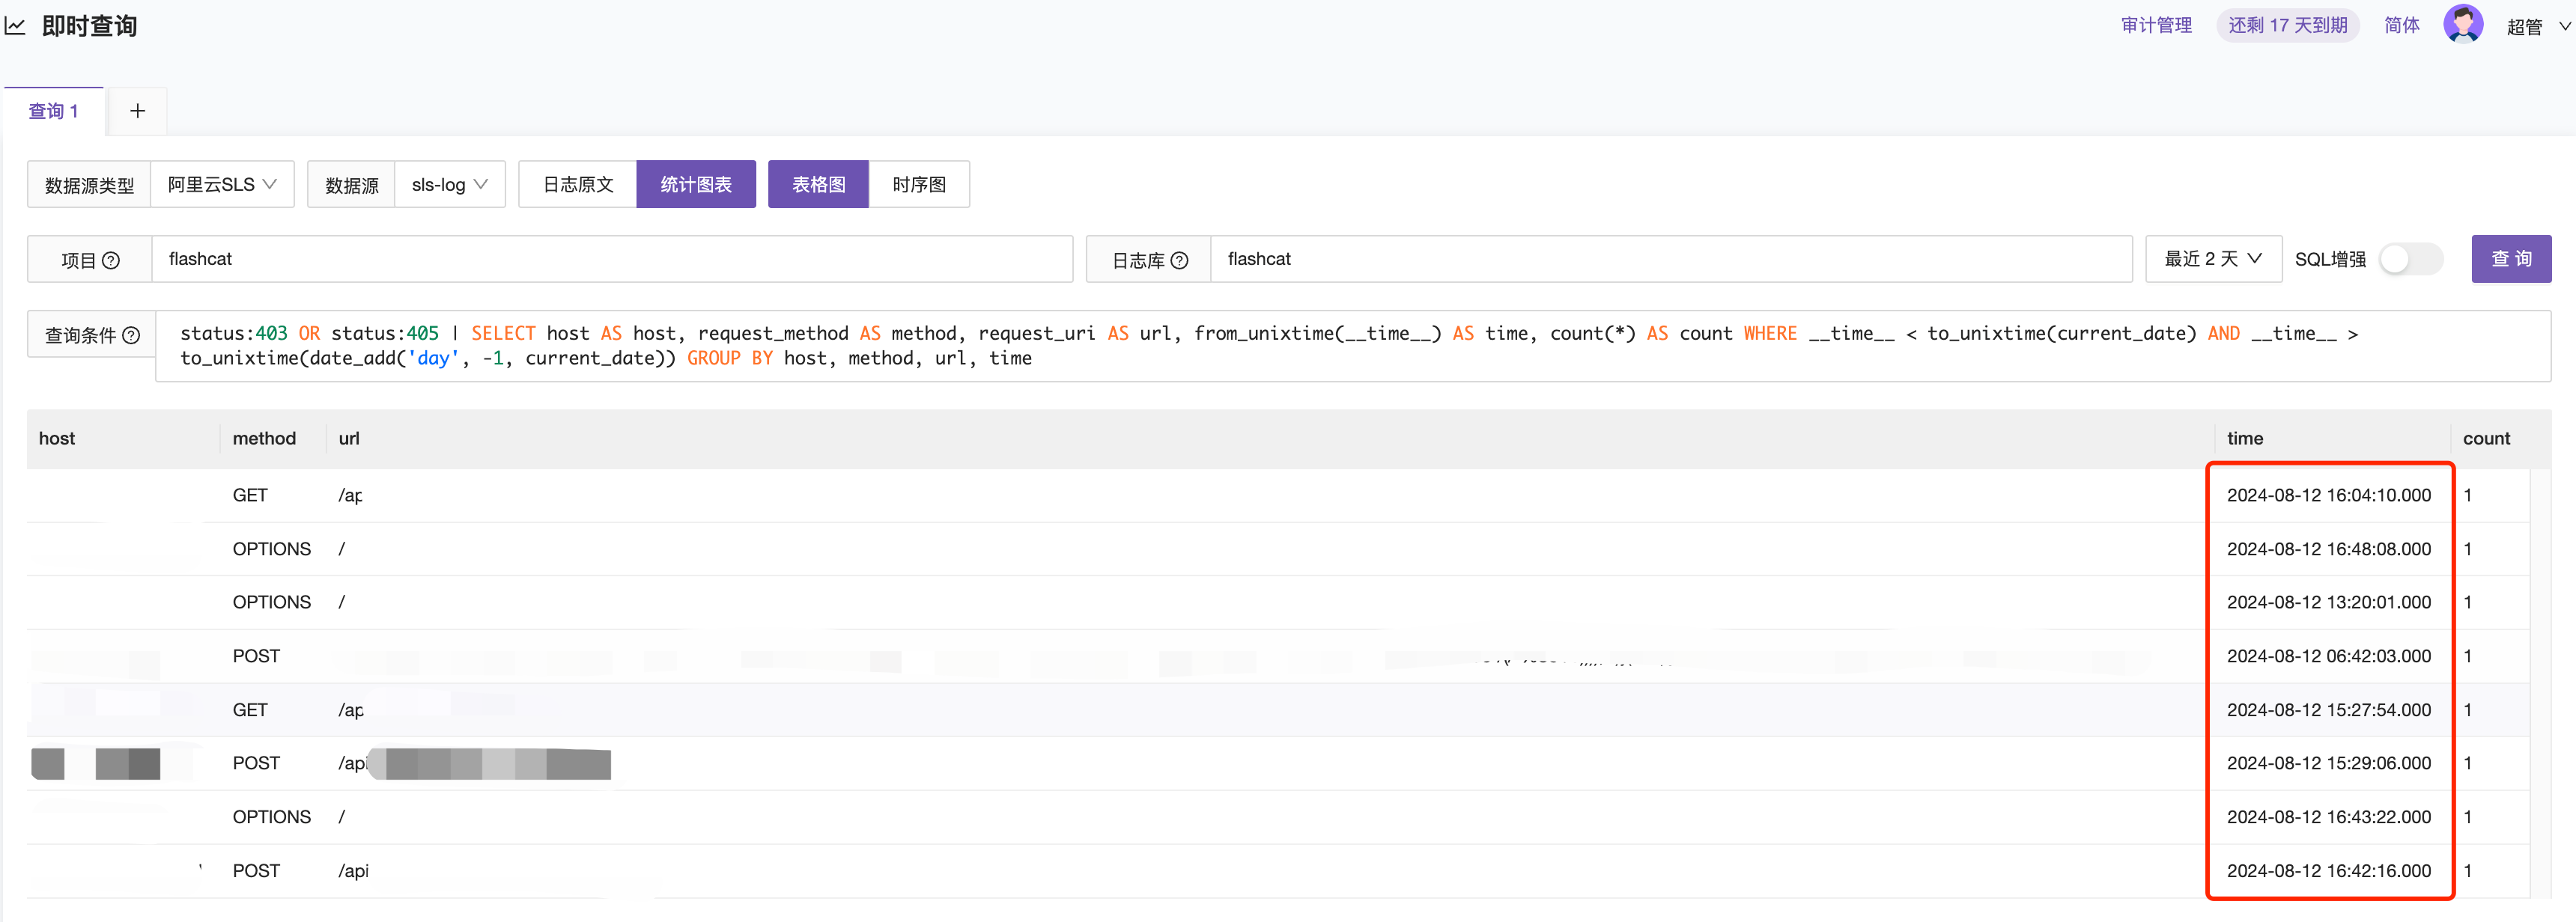Viewport: 2576px width, 922px height.
Task: Expand the 最近 2 天 time range dropdown
Action: point(2212,260)
